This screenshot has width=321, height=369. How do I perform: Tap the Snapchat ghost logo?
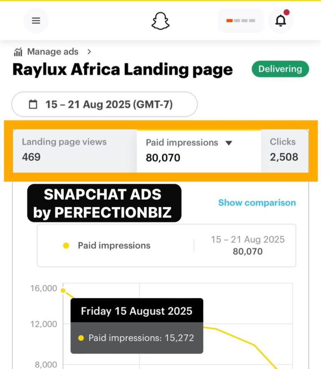[x=160, y=21]
